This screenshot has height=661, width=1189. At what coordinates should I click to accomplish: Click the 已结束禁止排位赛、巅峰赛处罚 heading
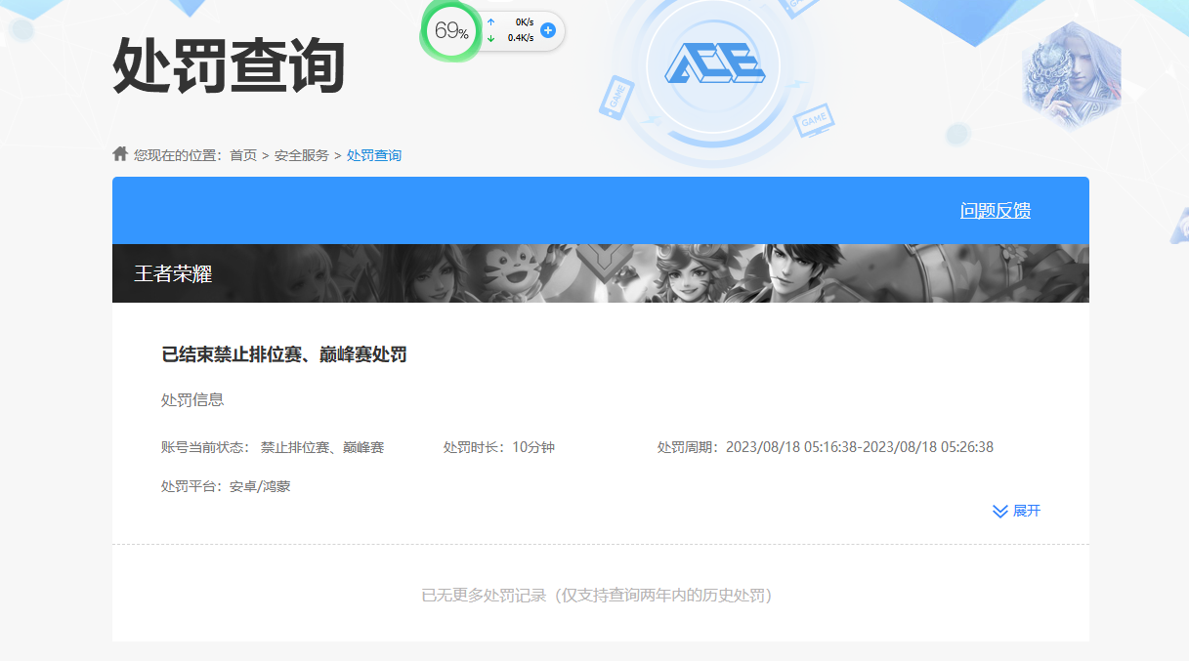(284, 354)
